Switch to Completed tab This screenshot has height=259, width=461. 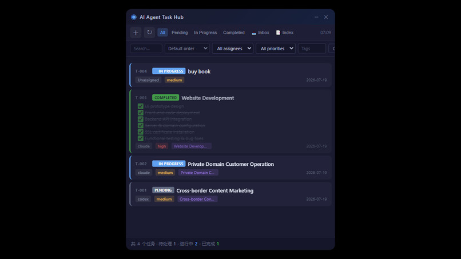(x=234, y=33)
